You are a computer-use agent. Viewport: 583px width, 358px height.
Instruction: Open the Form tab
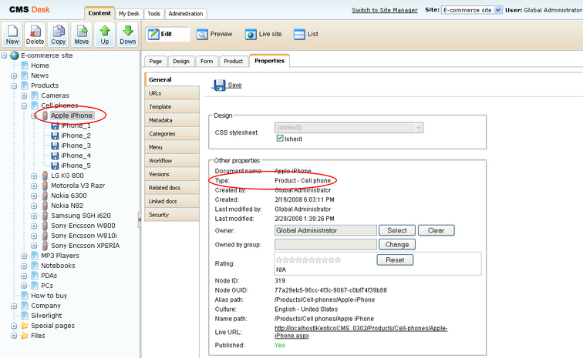click(x=207, y=62)
